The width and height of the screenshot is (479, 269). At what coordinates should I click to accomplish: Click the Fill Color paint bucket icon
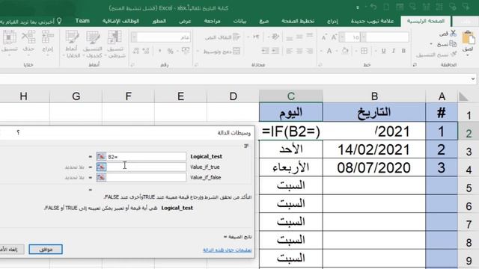345,51
